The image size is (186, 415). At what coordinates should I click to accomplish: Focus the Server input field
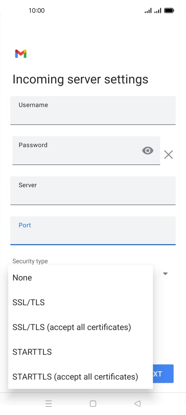(x=93, y=190)
